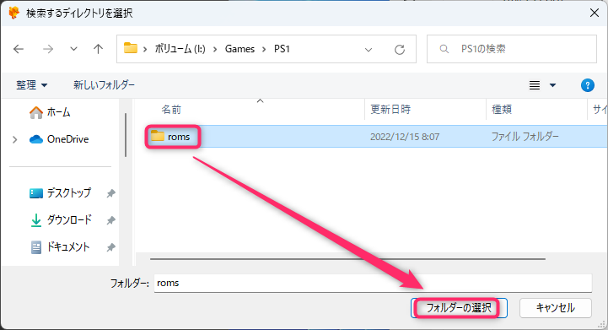Click the ファイル フォルダー type cell
The height and width of the screenshot is (330, 608).
(525, 137)
